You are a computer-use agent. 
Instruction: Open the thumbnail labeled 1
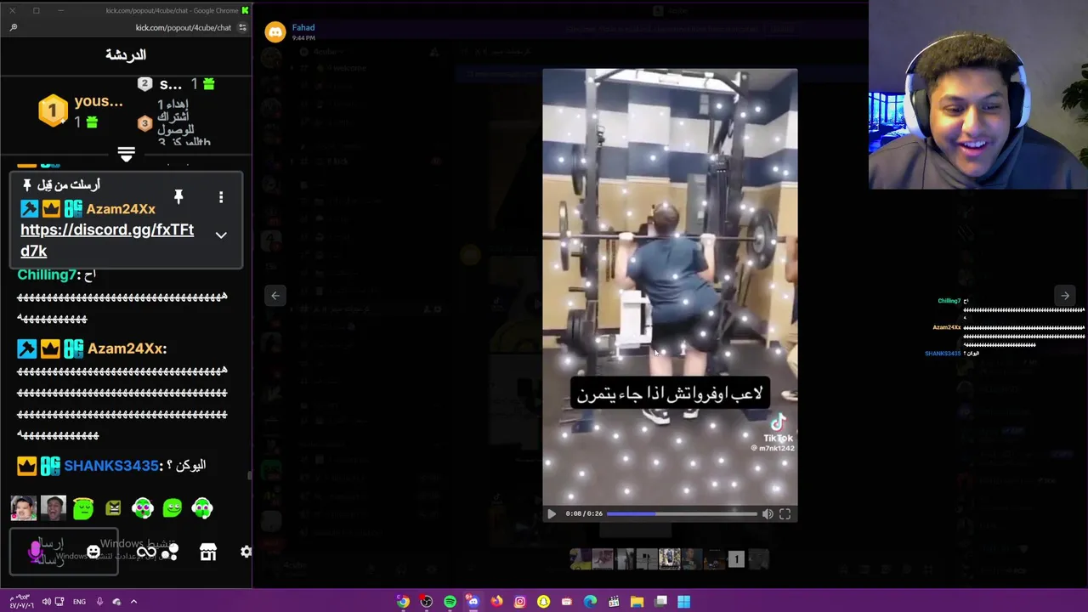[x=736, y=558]
